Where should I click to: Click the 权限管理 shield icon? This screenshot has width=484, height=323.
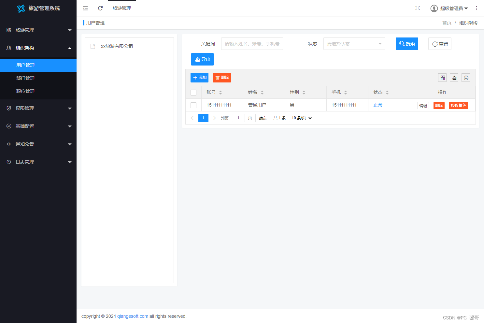[9, 108]
